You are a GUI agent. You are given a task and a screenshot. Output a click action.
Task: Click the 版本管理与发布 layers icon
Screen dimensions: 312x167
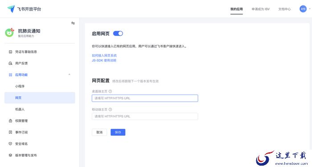[x=11, y=155]
